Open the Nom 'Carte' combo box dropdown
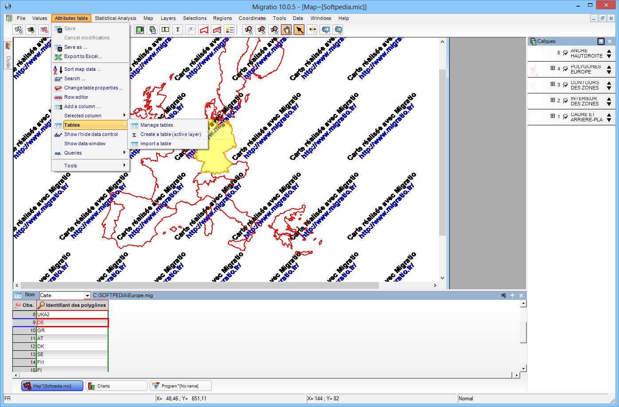Viewport: 619px width, 407px height. pyautogui.click(x=87, y=295)
